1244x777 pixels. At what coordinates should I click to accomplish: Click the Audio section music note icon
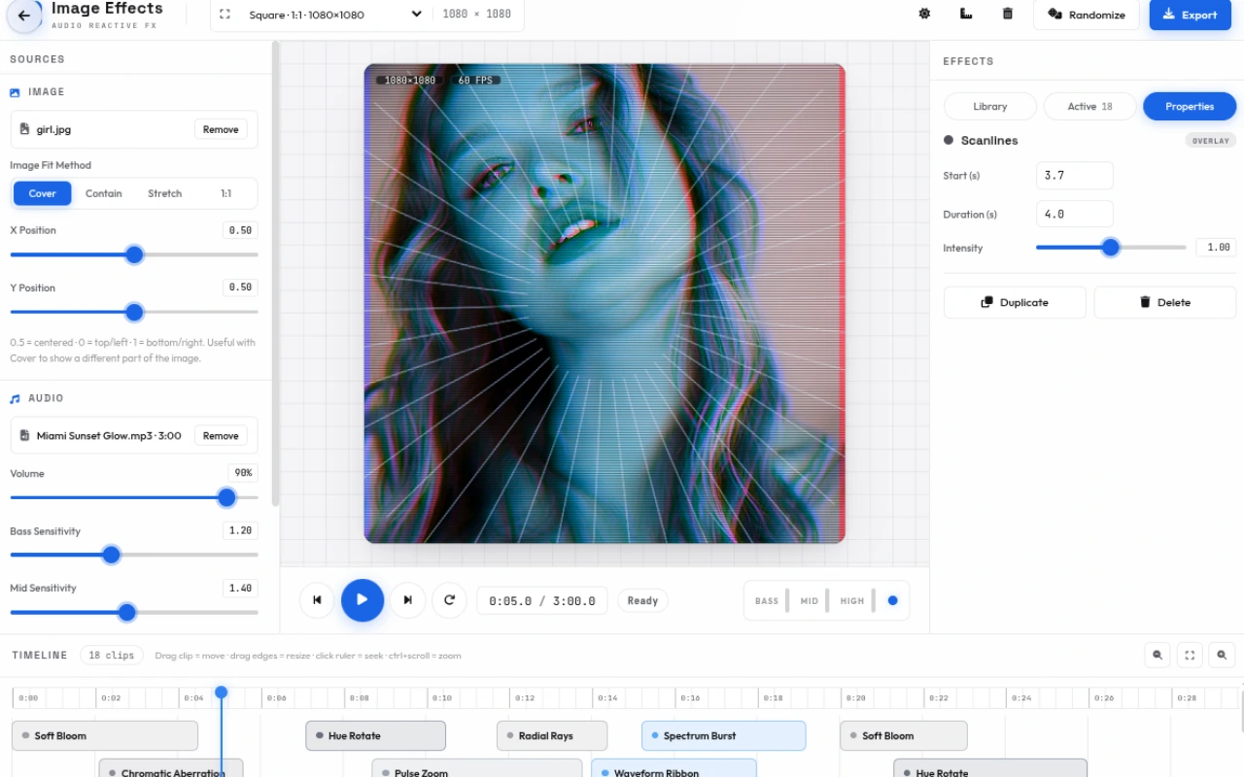point(15,399)
